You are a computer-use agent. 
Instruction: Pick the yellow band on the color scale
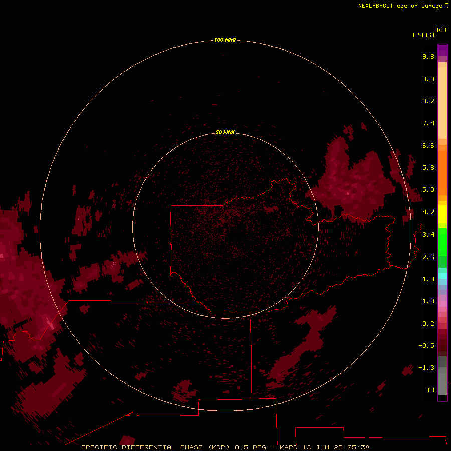click(442, 214)
